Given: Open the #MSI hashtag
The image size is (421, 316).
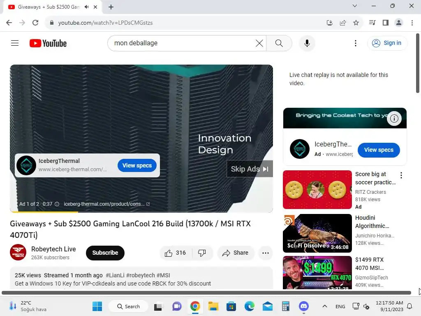Looking at the screenshot, I should pyautogui.click(x=163, y=275).
